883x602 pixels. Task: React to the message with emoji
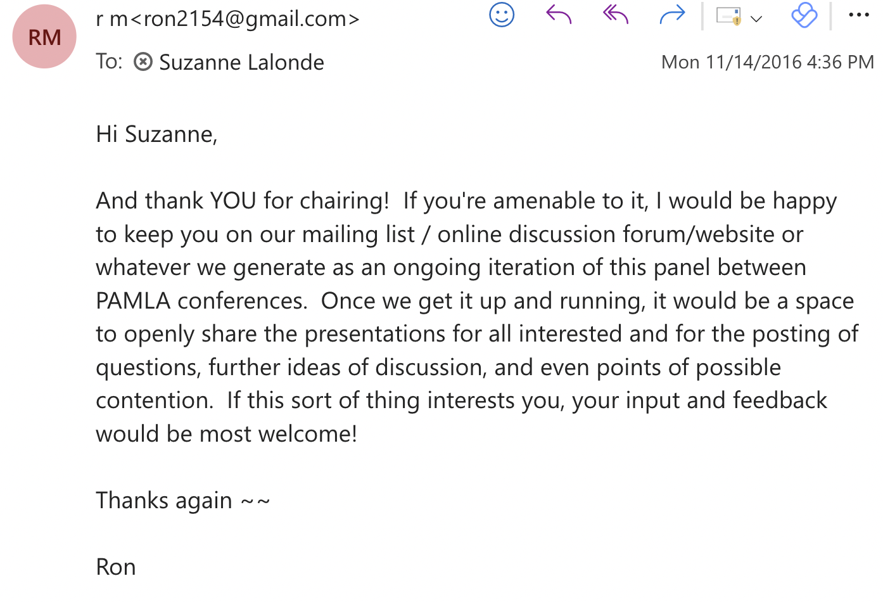coord(502,15)
